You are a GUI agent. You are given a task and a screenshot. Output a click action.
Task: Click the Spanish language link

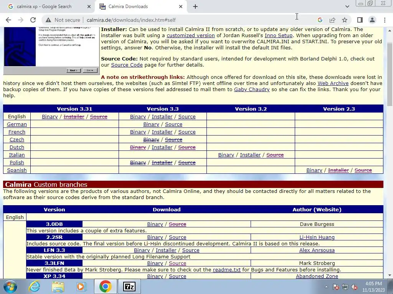pyautogui.click(x=17, y=170)
